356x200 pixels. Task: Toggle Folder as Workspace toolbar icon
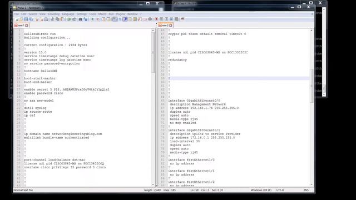click(145, 19)
